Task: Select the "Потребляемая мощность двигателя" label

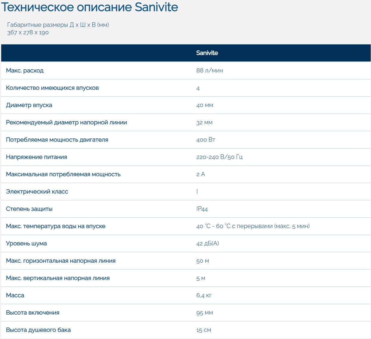Action: point(57,140)
